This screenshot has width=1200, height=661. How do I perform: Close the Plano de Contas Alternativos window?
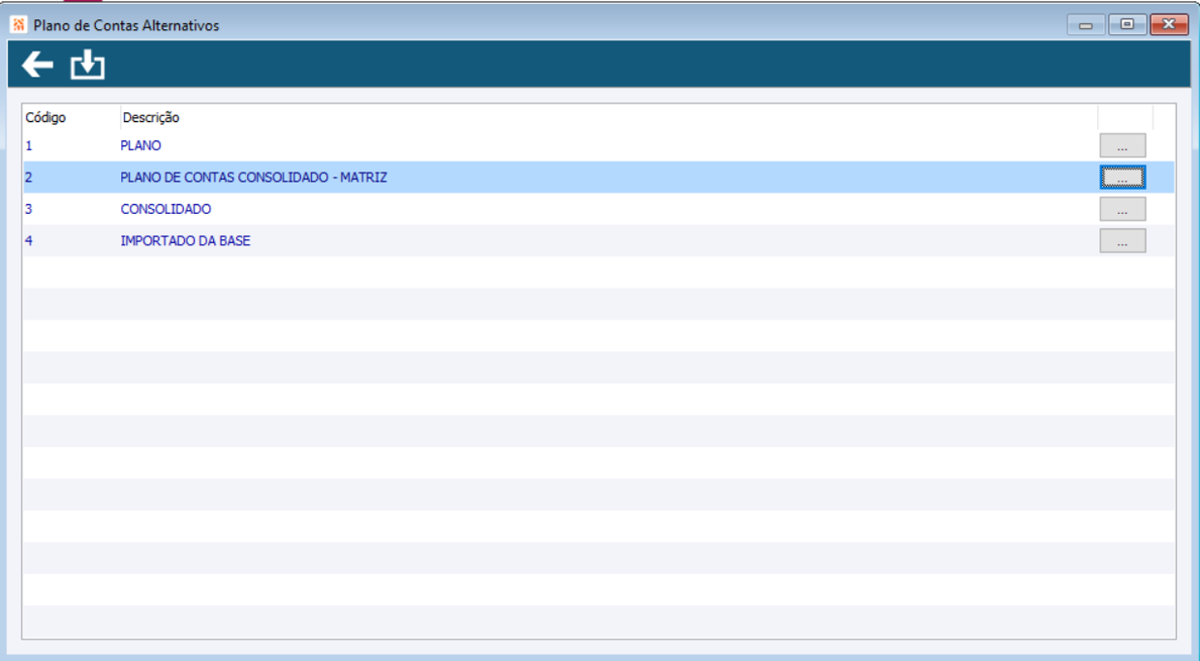[x=1168, y=25]
